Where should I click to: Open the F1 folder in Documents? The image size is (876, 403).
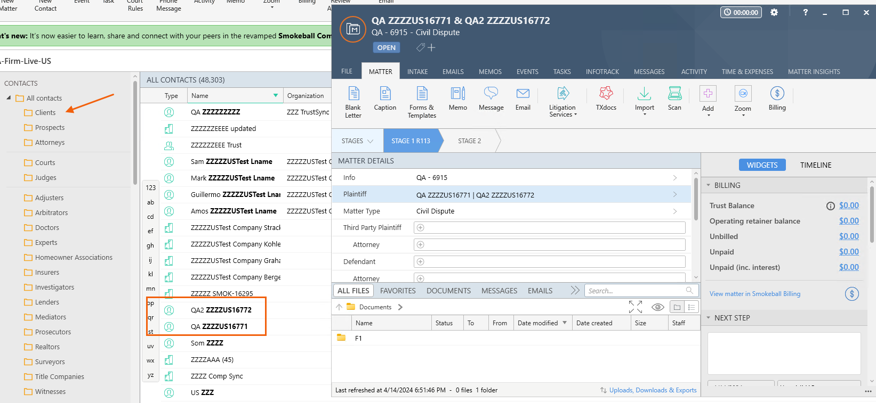coord(358,339)
